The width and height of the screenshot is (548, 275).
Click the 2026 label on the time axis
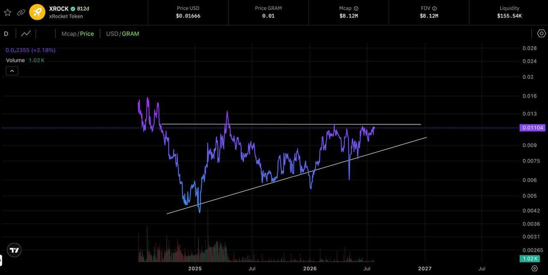coord(310,269)
